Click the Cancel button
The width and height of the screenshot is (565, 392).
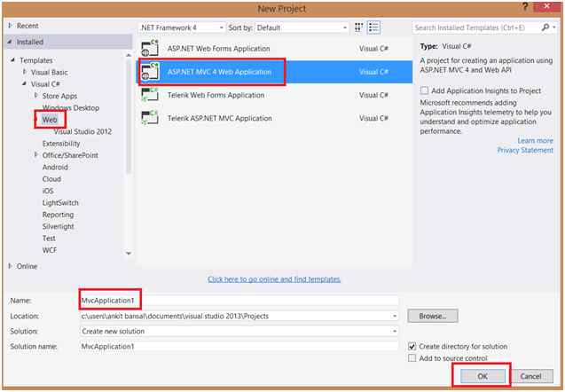530,376
